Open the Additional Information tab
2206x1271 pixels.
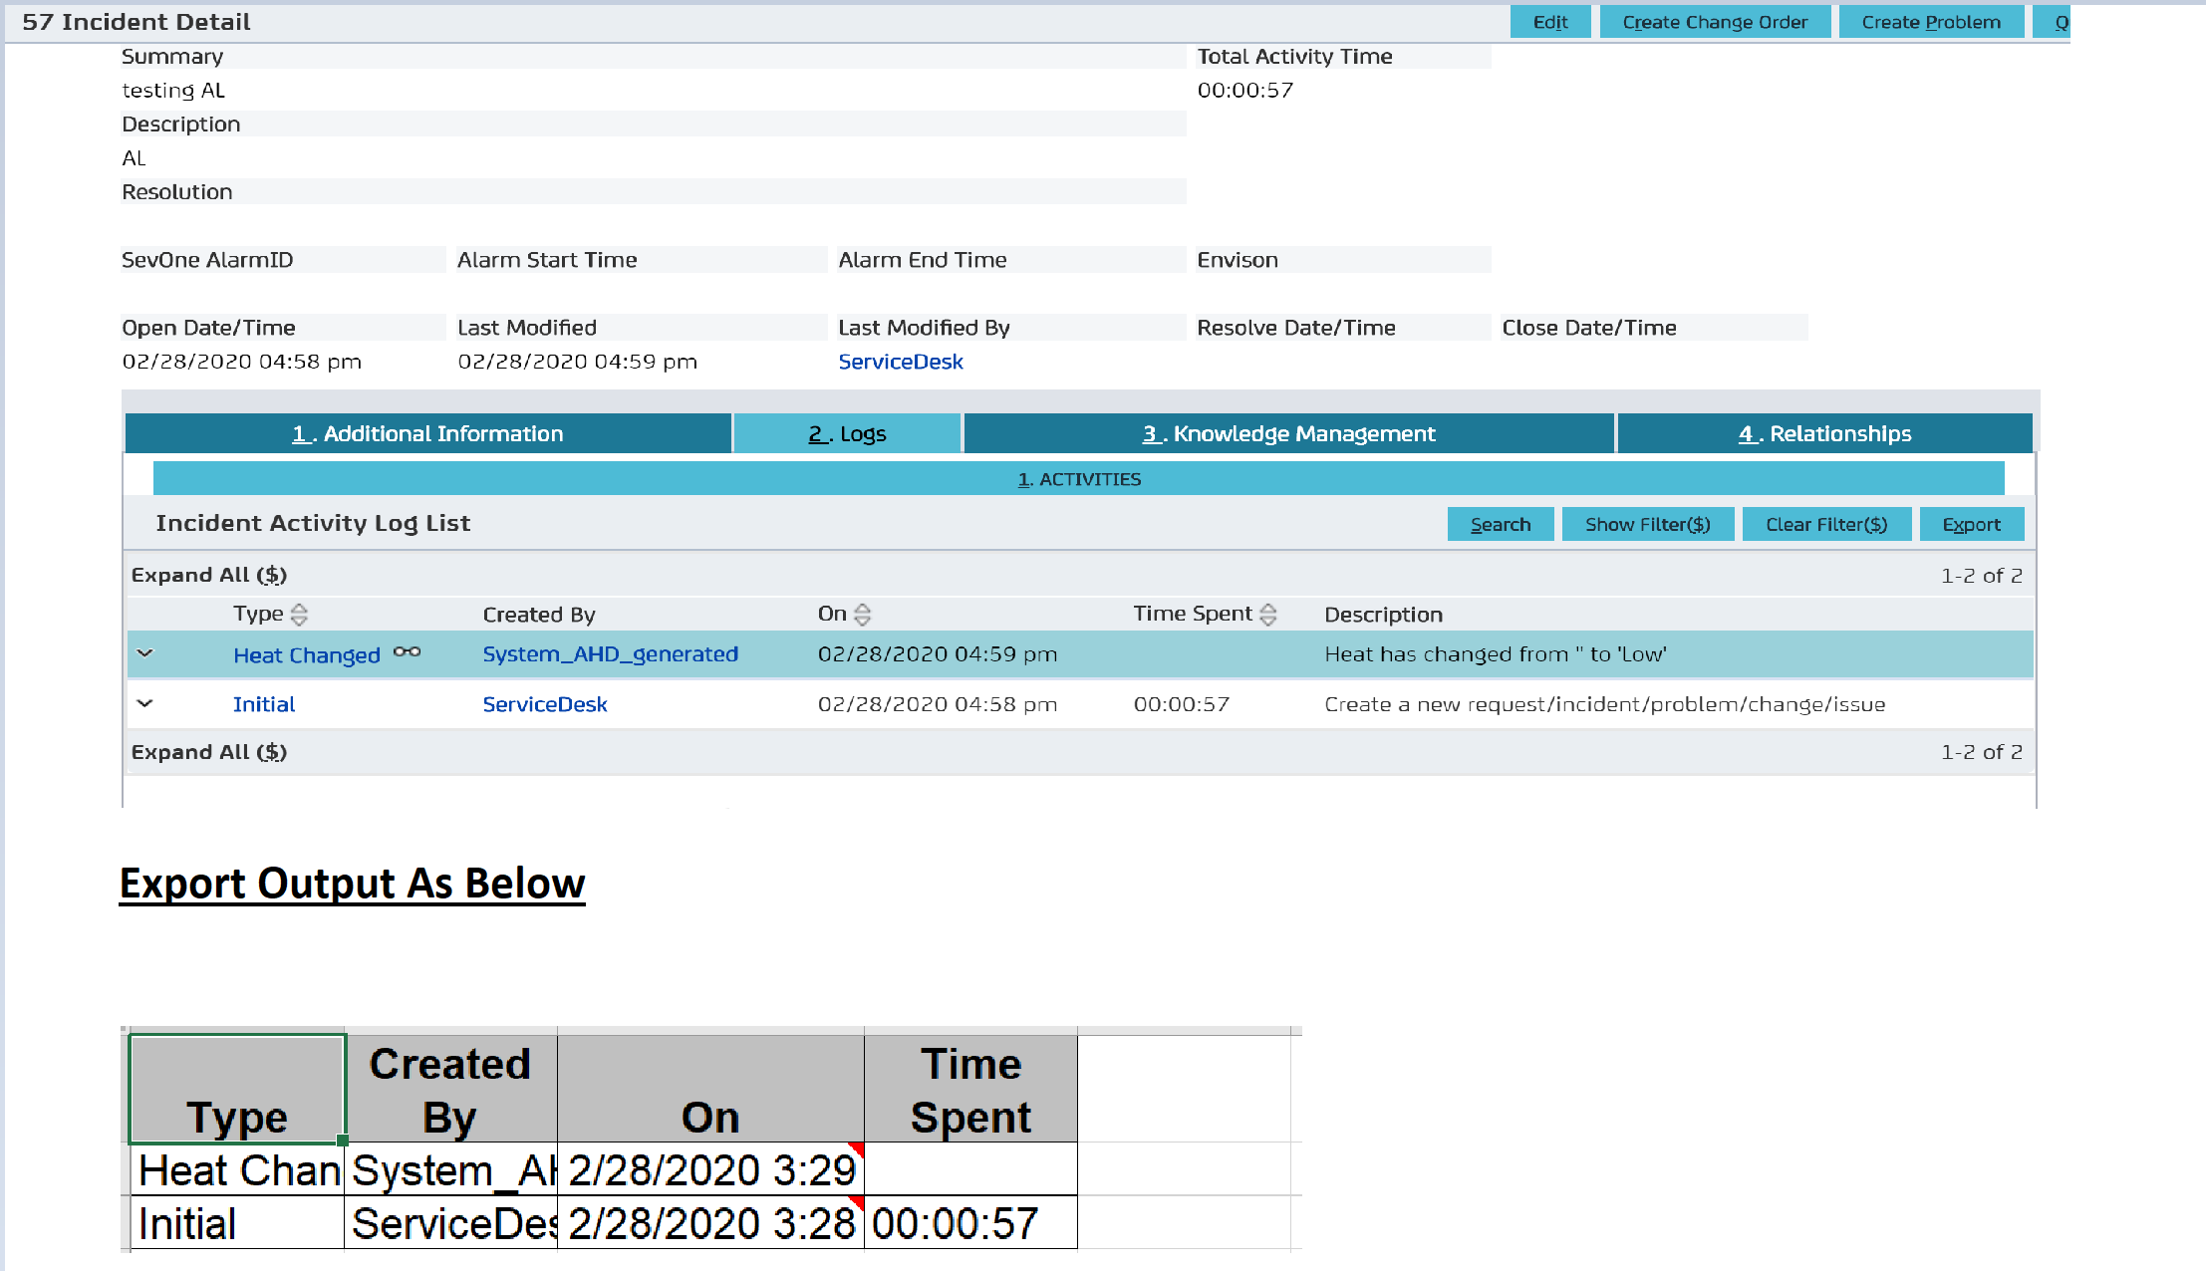[428, 433]
